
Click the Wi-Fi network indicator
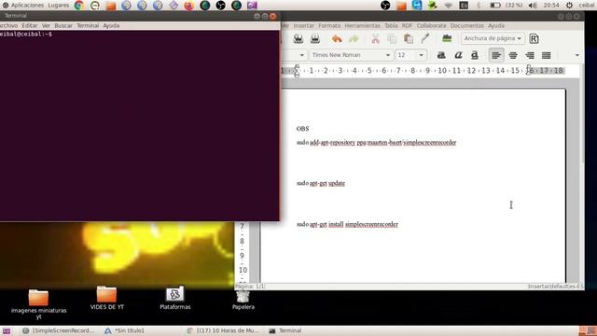(448, 6)
